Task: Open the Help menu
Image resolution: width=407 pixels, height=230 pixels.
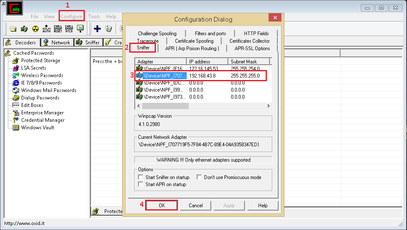Action: click(111, 17)
